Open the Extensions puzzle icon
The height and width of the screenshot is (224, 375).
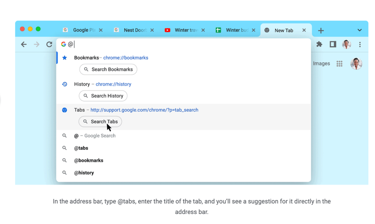tap(319, 44)
